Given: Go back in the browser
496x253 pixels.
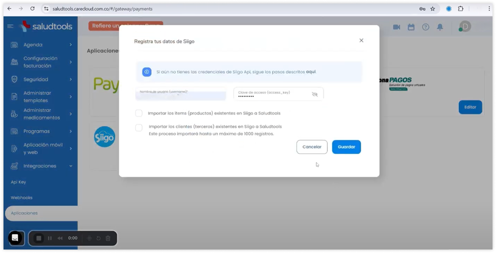Looking at the screenshot, I should (9, 9).
